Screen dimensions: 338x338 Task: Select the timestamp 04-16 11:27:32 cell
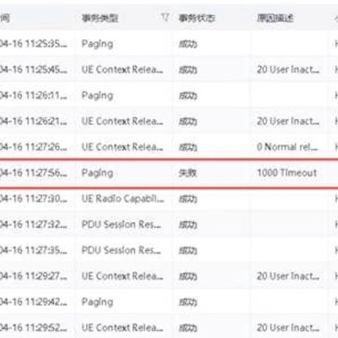click(34, 225)
